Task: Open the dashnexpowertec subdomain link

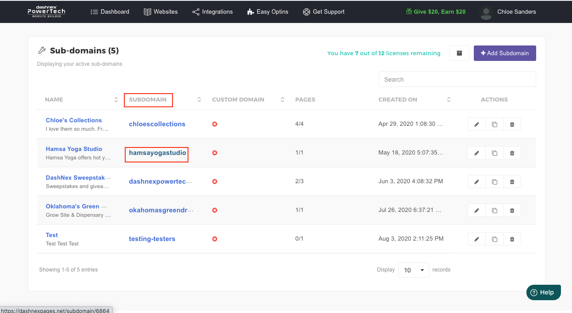Action: point(161,181)
